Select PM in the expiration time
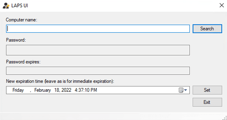This screenshot has width=227, height=120. tap(94, 90)
